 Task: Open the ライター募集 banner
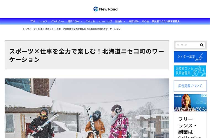point(190,57)
